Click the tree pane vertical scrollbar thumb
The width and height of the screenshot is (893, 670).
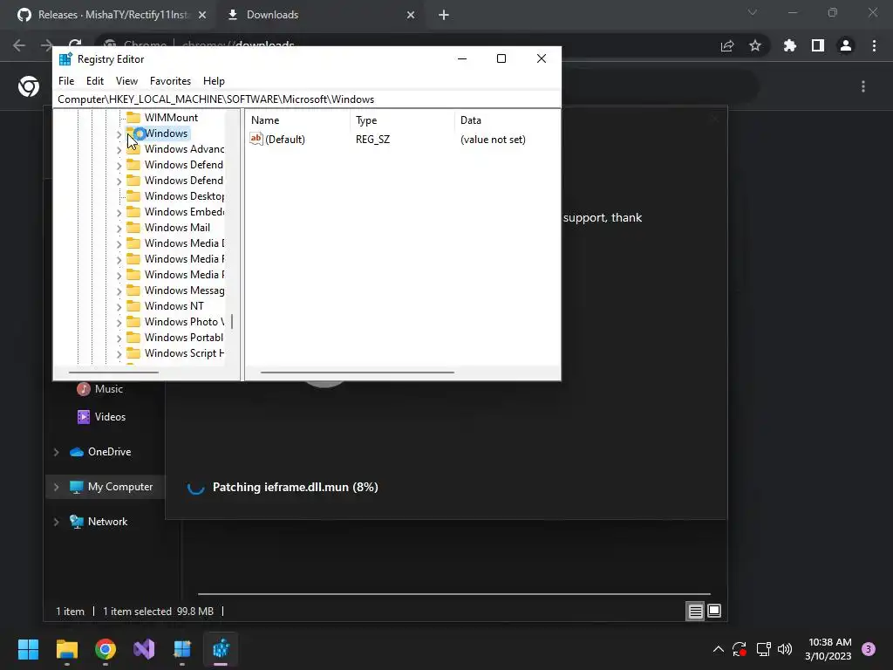click(232, 321)
